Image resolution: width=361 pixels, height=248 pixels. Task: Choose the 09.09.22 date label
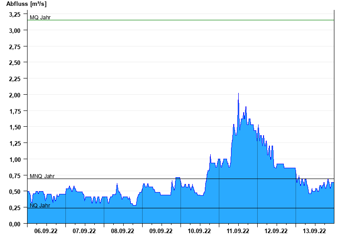(161, 231)
